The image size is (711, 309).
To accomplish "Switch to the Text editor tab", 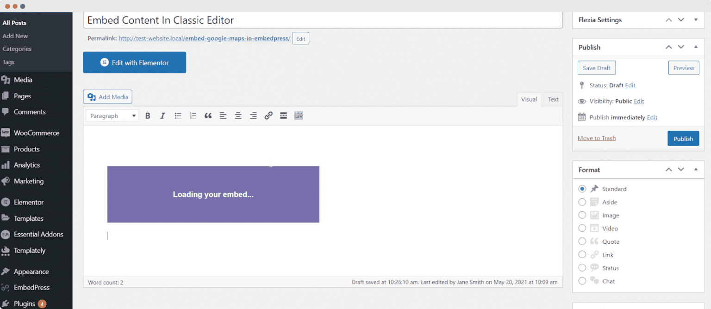I will tap(553, 99).
